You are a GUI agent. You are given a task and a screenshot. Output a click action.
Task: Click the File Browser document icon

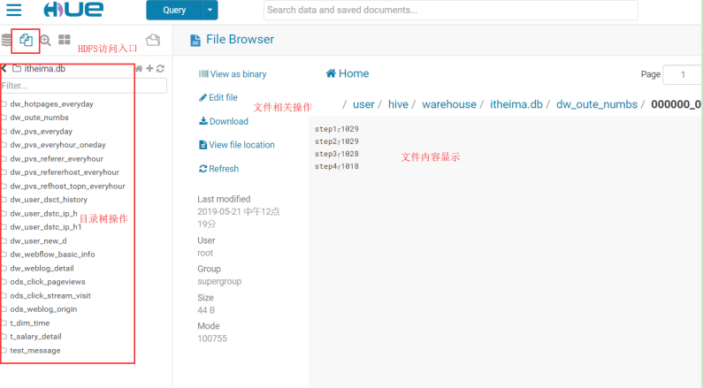[195, 41]
